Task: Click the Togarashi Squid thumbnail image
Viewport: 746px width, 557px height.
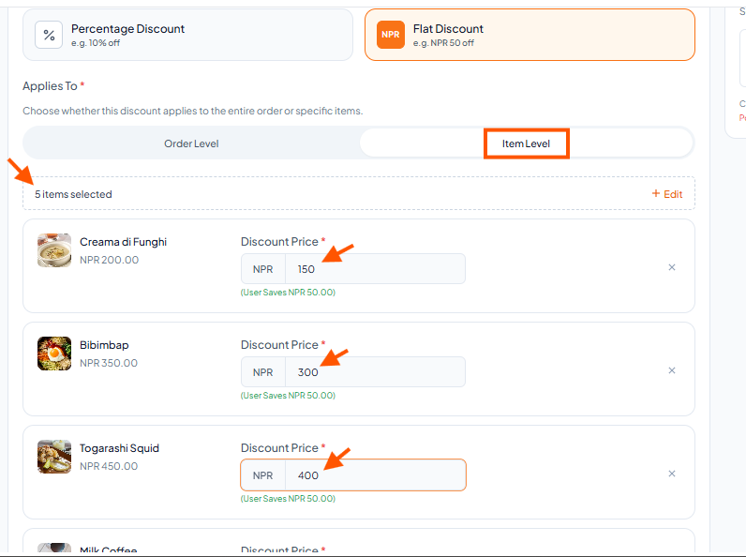Action: coord(54,457)
